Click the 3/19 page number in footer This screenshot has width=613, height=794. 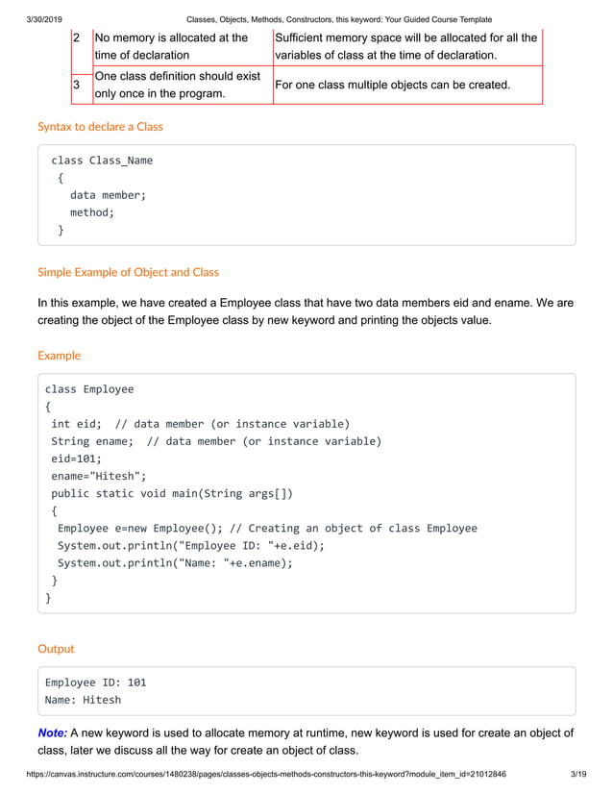pos(578,774)
